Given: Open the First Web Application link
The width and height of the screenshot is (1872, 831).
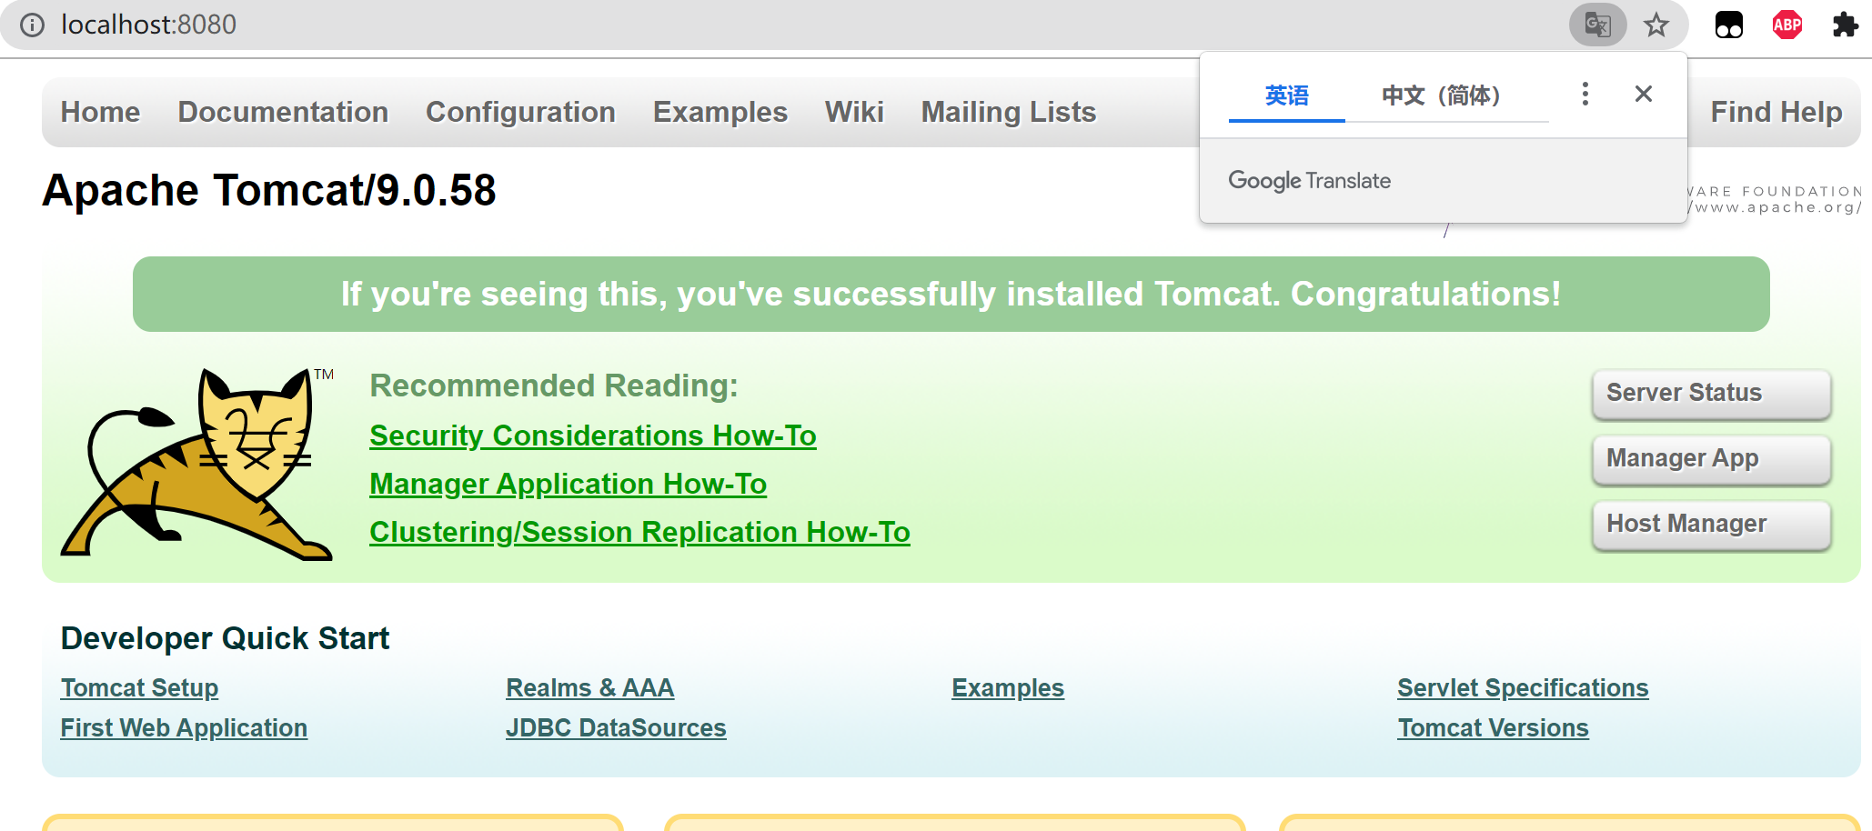Looking at the screenshot, I should point(184,728).
